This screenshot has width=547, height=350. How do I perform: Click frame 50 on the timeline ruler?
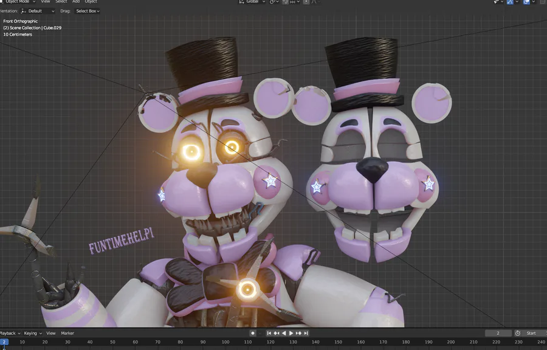tap(112, 342)
